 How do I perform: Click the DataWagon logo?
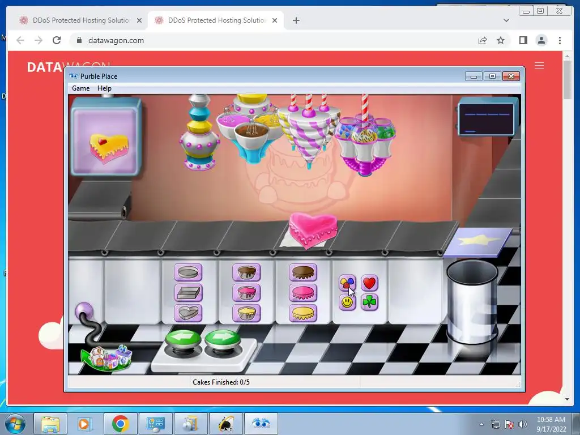[45, 67]
